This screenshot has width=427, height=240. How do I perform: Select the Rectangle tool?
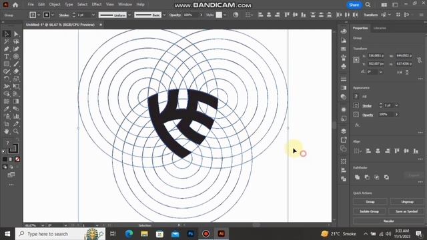(7, 64)
